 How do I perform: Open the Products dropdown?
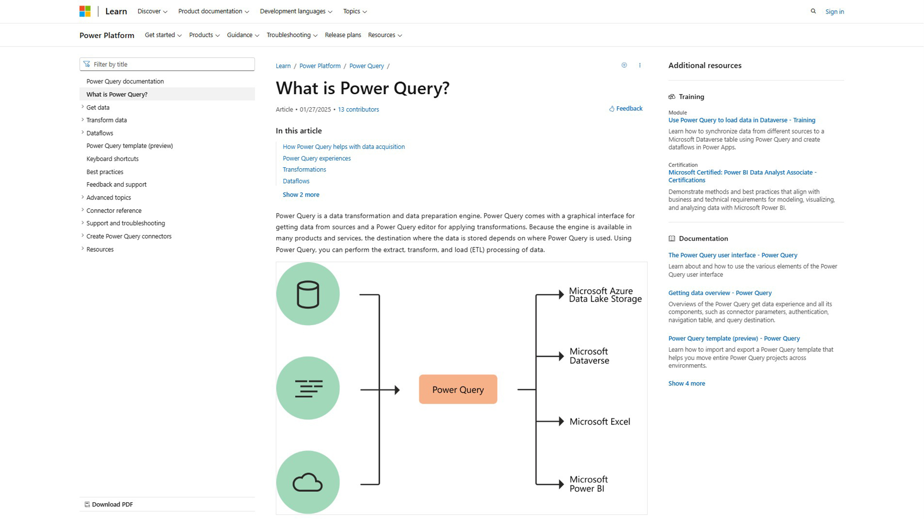pyautogui.click(x=204, y=35)
